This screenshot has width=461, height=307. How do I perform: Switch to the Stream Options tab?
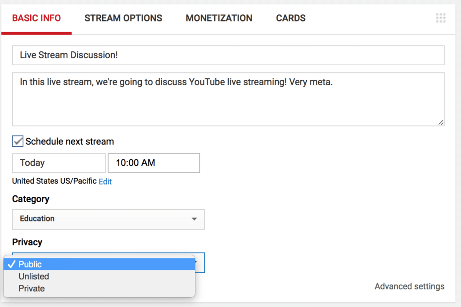[x=123, y=18]
